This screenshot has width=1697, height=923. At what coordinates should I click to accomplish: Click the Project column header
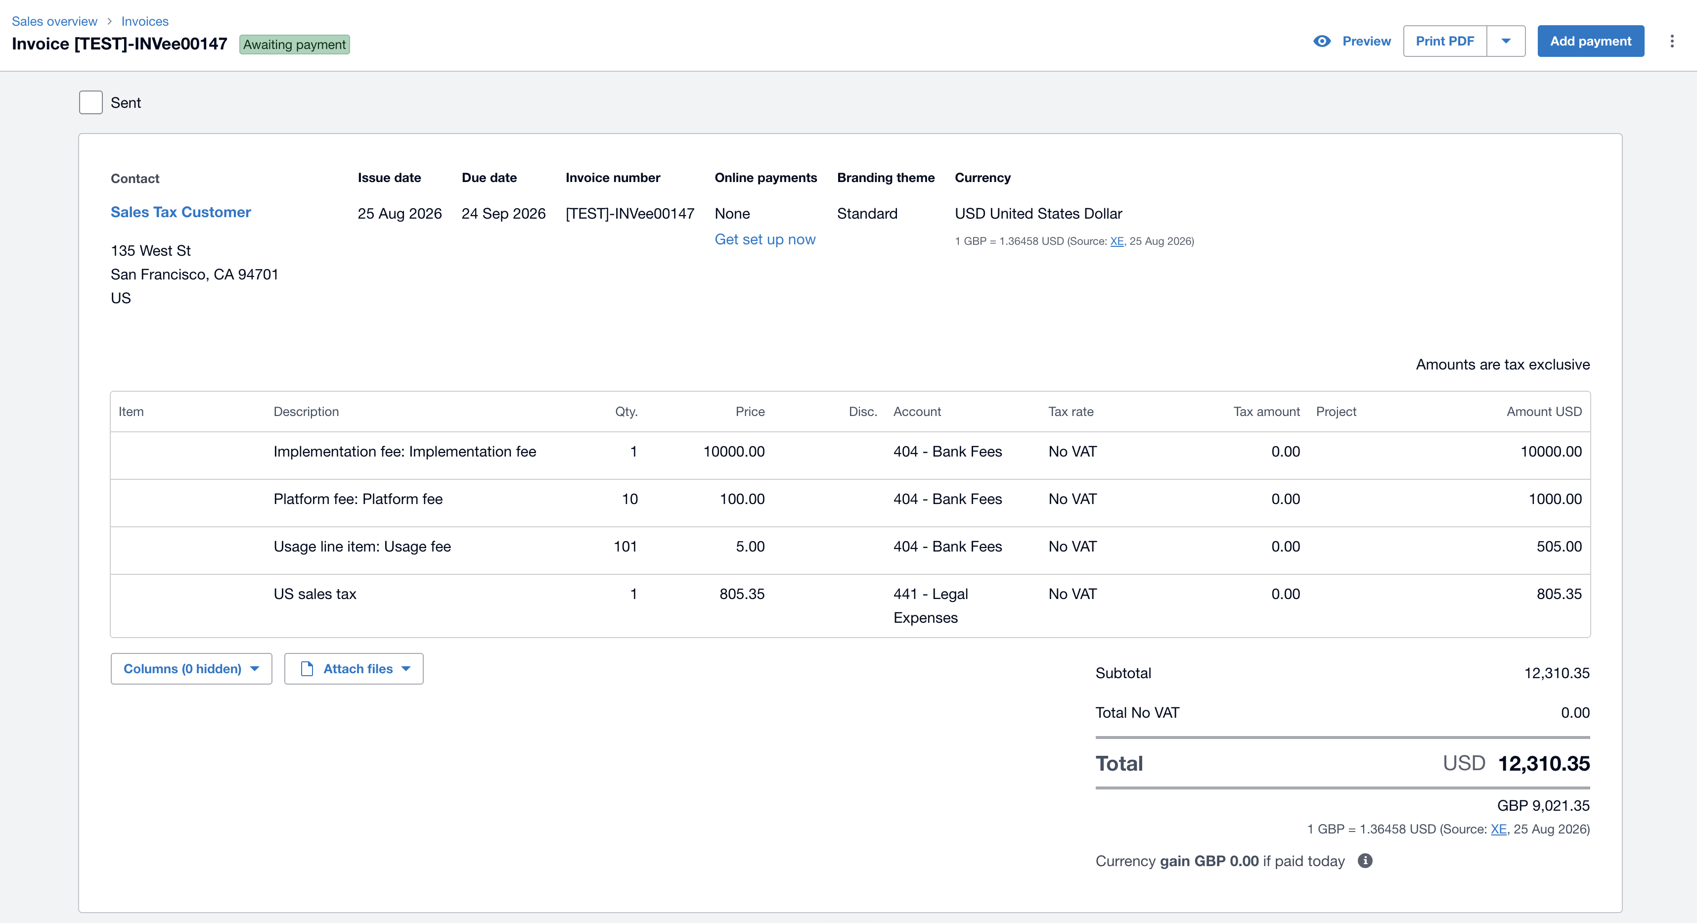1336,412
